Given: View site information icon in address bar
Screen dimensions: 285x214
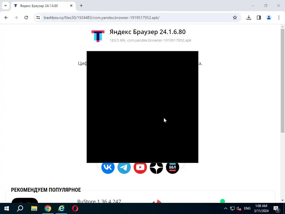Looking at the screenshot, I should pyautogui.click(x=38, y=18).
